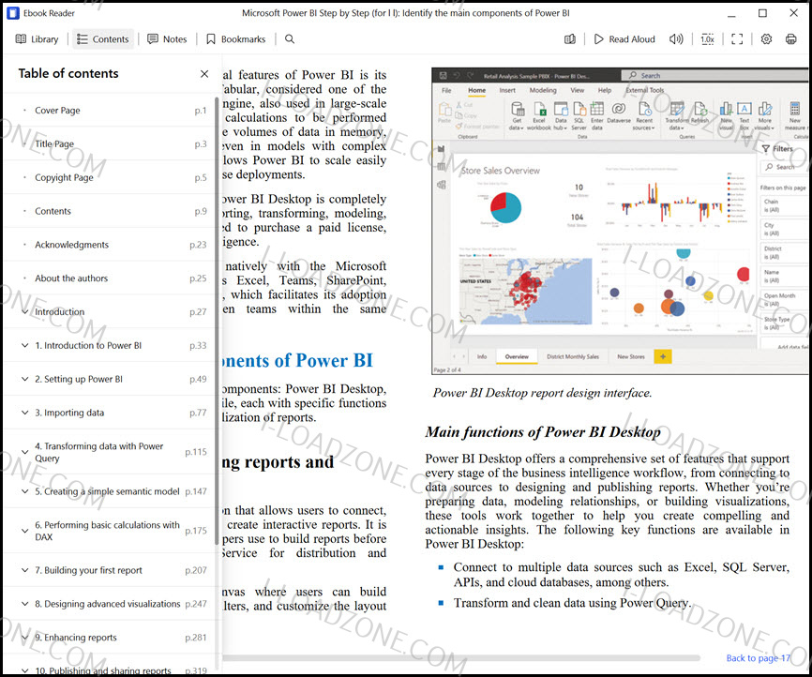The image size is (812, 677).
Task: Click page number p.207
Action: tap(196, 570)
